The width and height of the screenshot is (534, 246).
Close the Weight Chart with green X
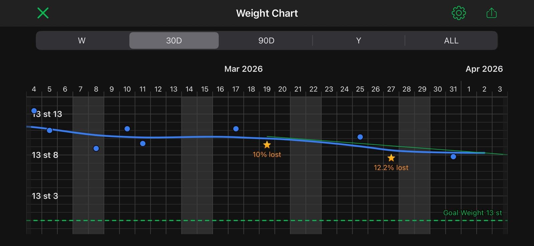[x=43, y=13]
